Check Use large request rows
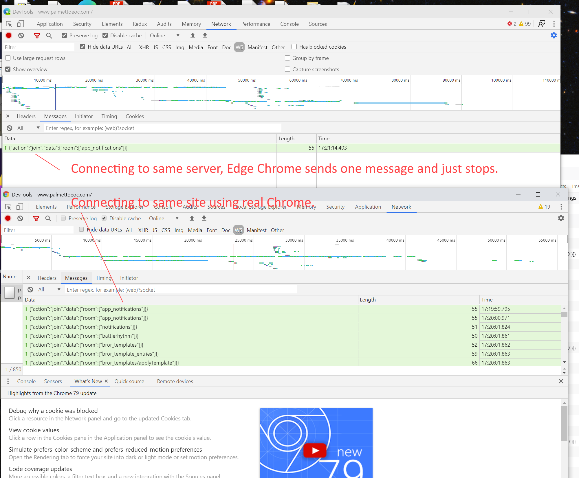 [x=8, y=58]
